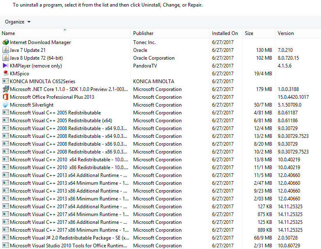Click the Microsoft .NET Core SDK icon
321x249 pixels.
pos(5,89)
